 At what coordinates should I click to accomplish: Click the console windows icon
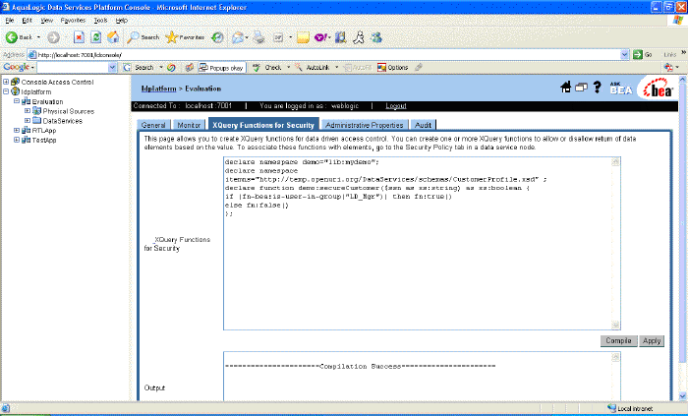[x=581, y=88]
